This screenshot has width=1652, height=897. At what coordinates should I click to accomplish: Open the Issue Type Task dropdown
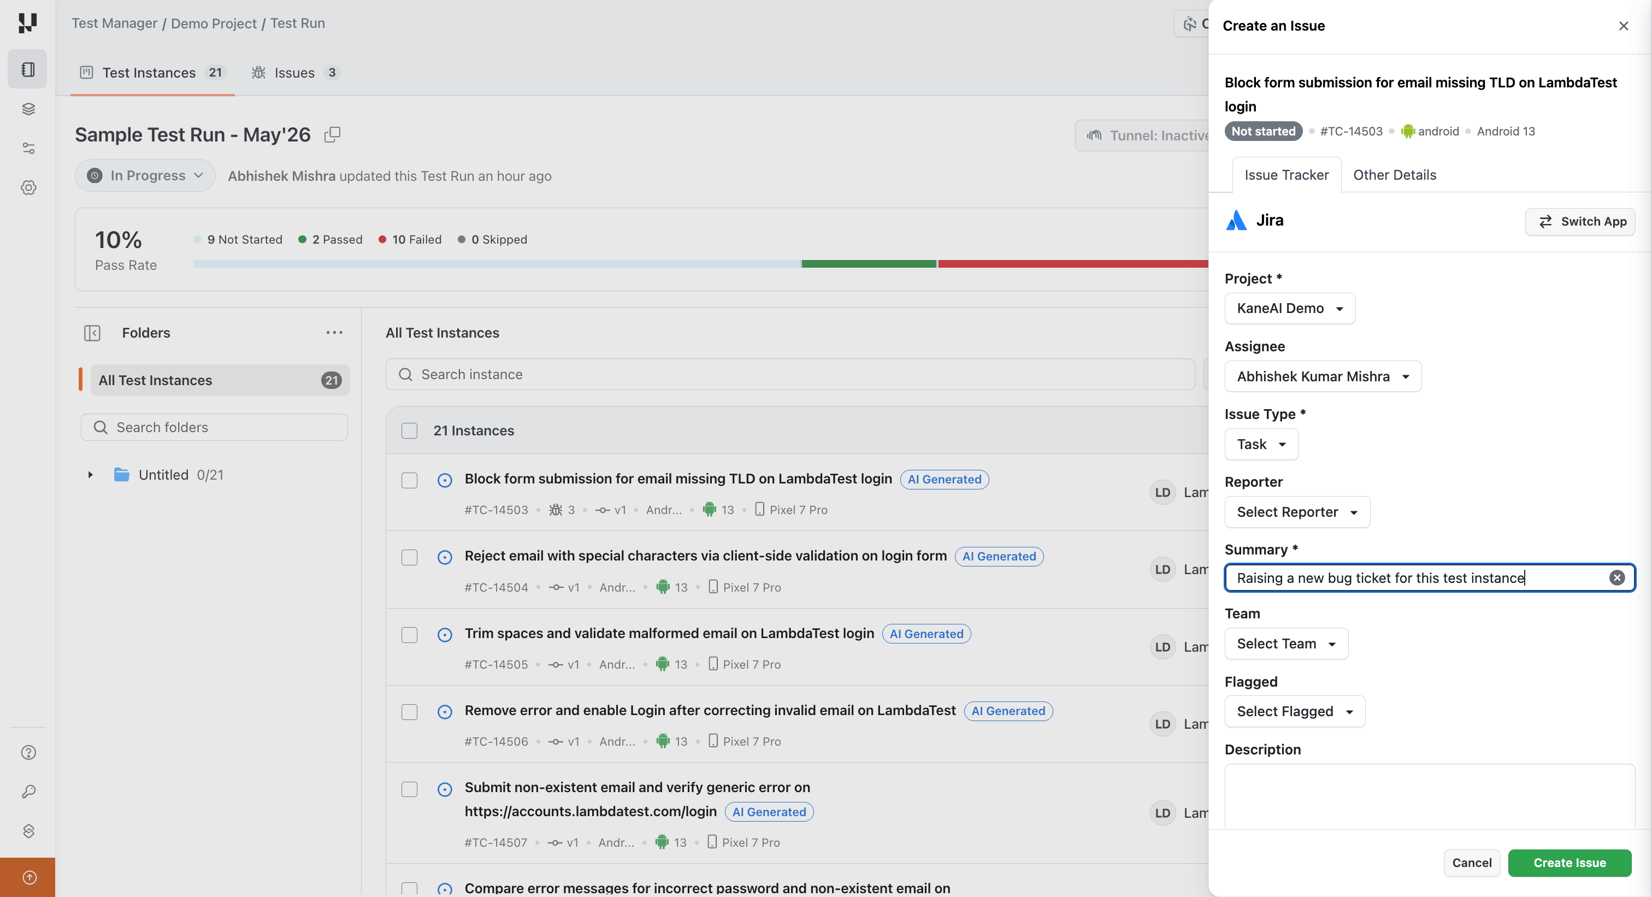coord(1261,444)
